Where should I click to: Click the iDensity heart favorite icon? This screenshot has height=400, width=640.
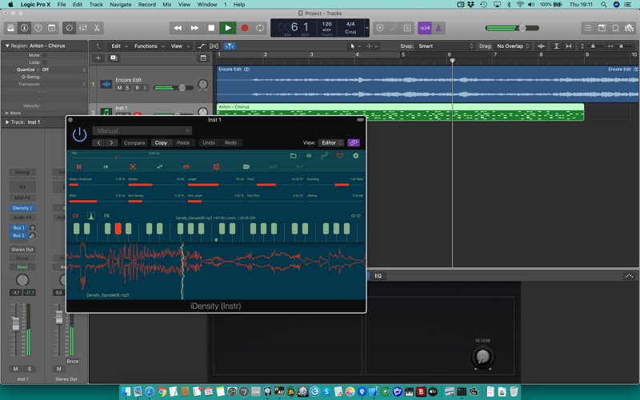(x=339, y=156)
